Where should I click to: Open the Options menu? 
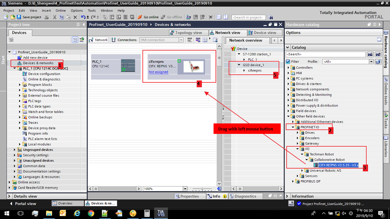(77, 10)
